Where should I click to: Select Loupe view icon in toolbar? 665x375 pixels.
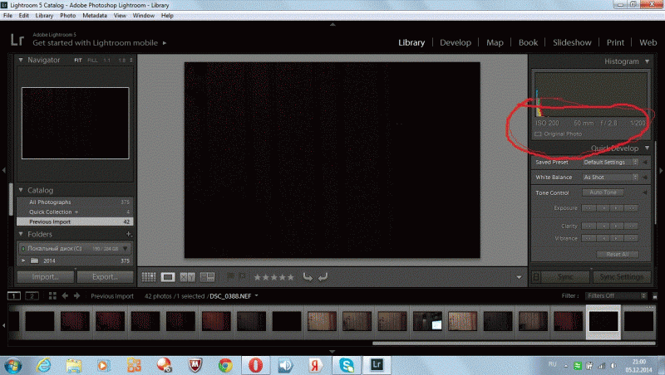click(168, 277)
